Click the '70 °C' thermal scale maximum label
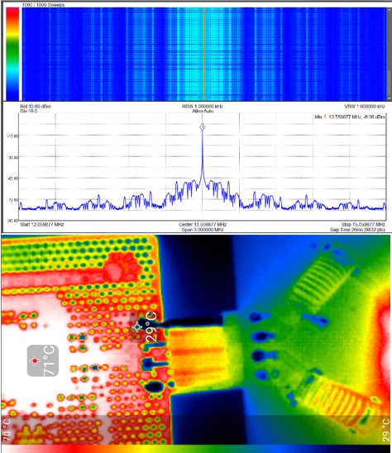 pos(7,430)
